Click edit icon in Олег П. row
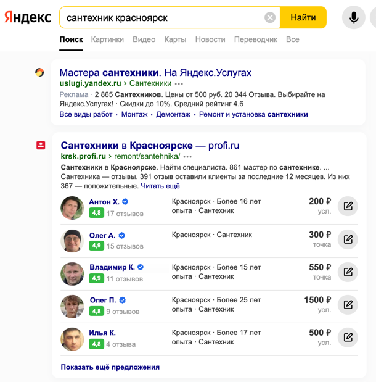Screen dimensions: 376x382 point(348,305)
